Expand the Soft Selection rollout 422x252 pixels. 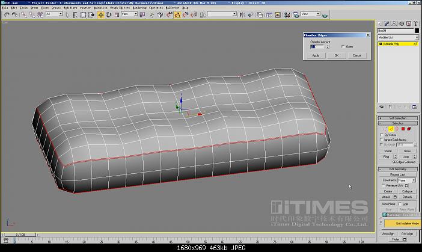[397, 118]
